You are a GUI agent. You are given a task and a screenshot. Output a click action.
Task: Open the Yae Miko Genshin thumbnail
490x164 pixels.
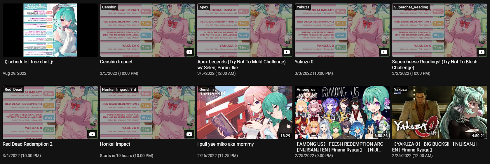pos(245,112)
